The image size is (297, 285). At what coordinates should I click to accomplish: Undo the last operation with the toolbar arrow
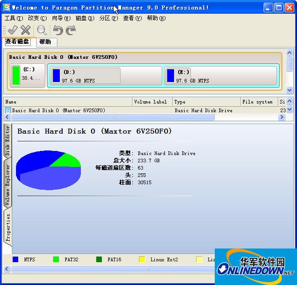tap(58, 30)
